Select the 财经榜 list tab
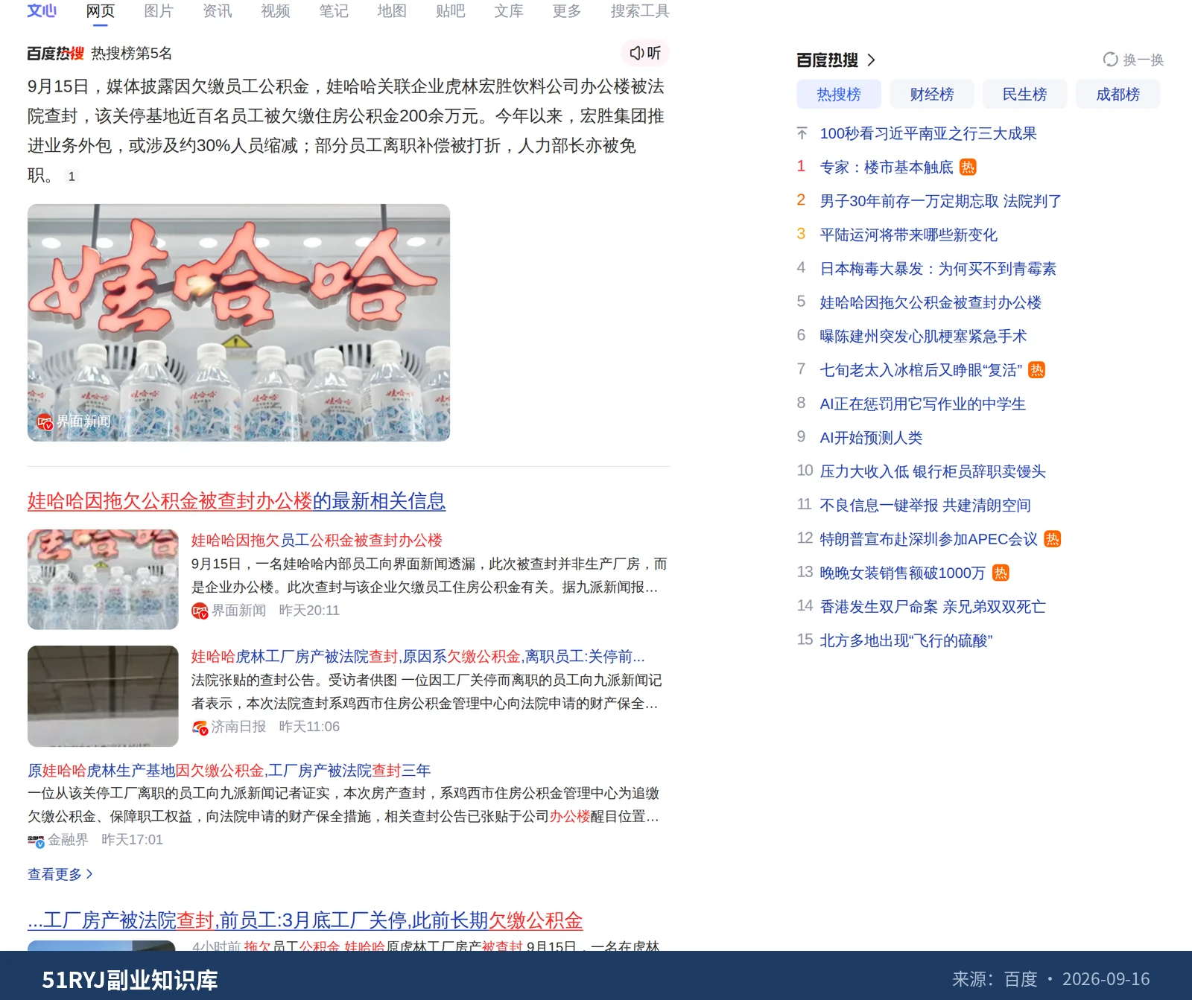Screen dimensions: 1192x1000 [932, 95]
